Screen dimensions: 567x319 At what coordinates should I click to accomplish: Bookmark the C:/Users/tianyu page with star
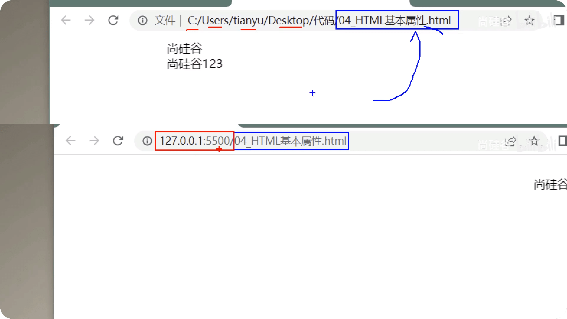click(529, 21)
